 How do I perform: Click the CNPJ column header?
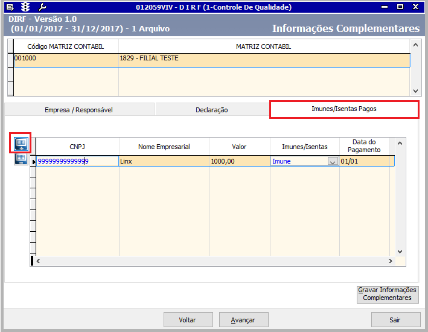coord(77,147)
